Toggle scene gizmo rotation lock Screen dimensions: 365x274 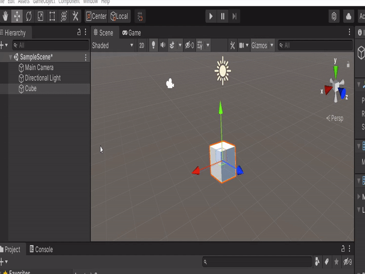348,65
